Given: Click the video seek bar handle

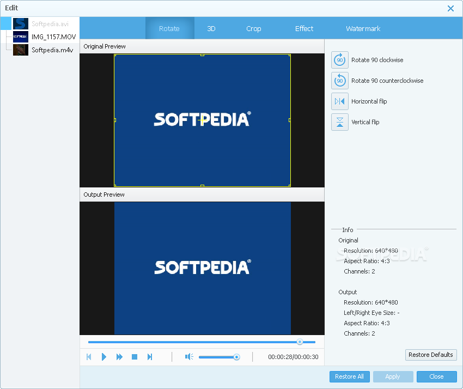Looking at the screenshot, I should click(300, 342).
